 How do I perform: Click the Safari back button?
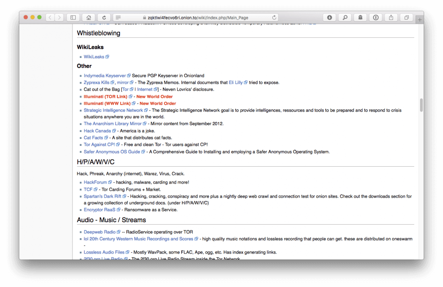click(50, 17)
